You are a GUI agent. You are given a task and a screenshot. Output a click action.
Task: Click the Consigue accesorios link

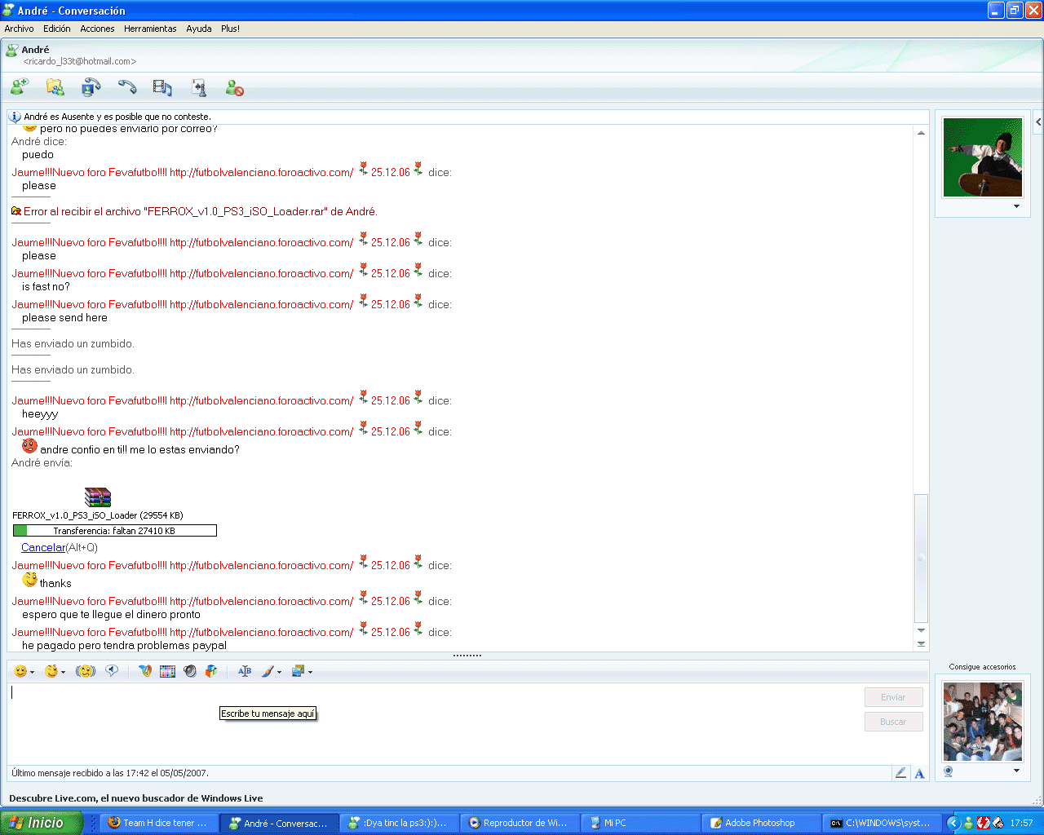[x=982, y=667]
